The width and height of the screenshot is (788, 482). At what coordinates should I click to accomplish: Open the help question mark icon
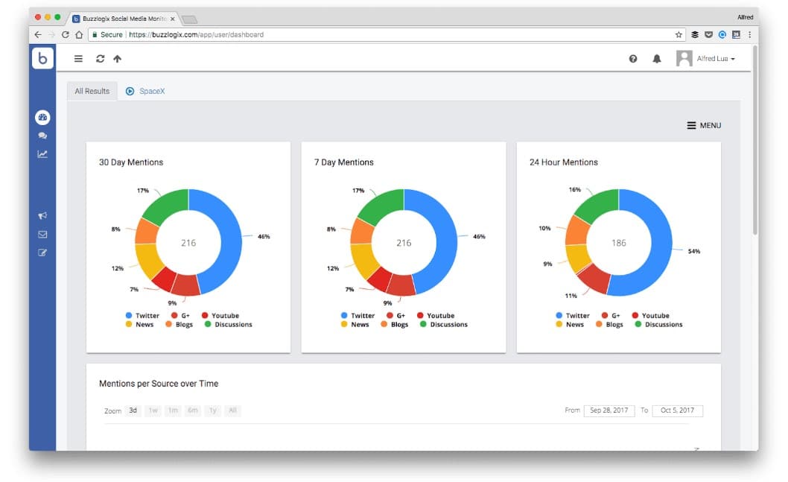coord(633,59)
